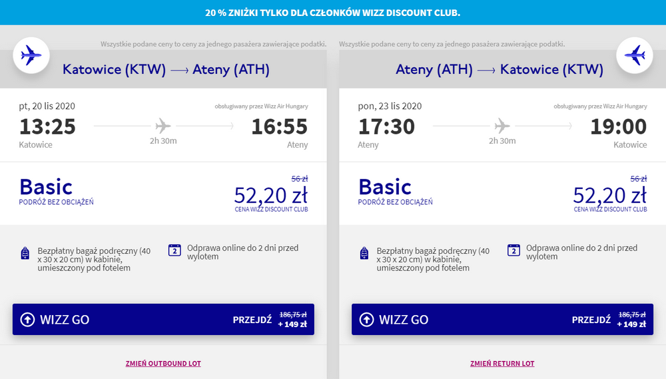Open the ZMIEŃ OUTBOUND LOT link
666x379 pixels.
(163, 363)
